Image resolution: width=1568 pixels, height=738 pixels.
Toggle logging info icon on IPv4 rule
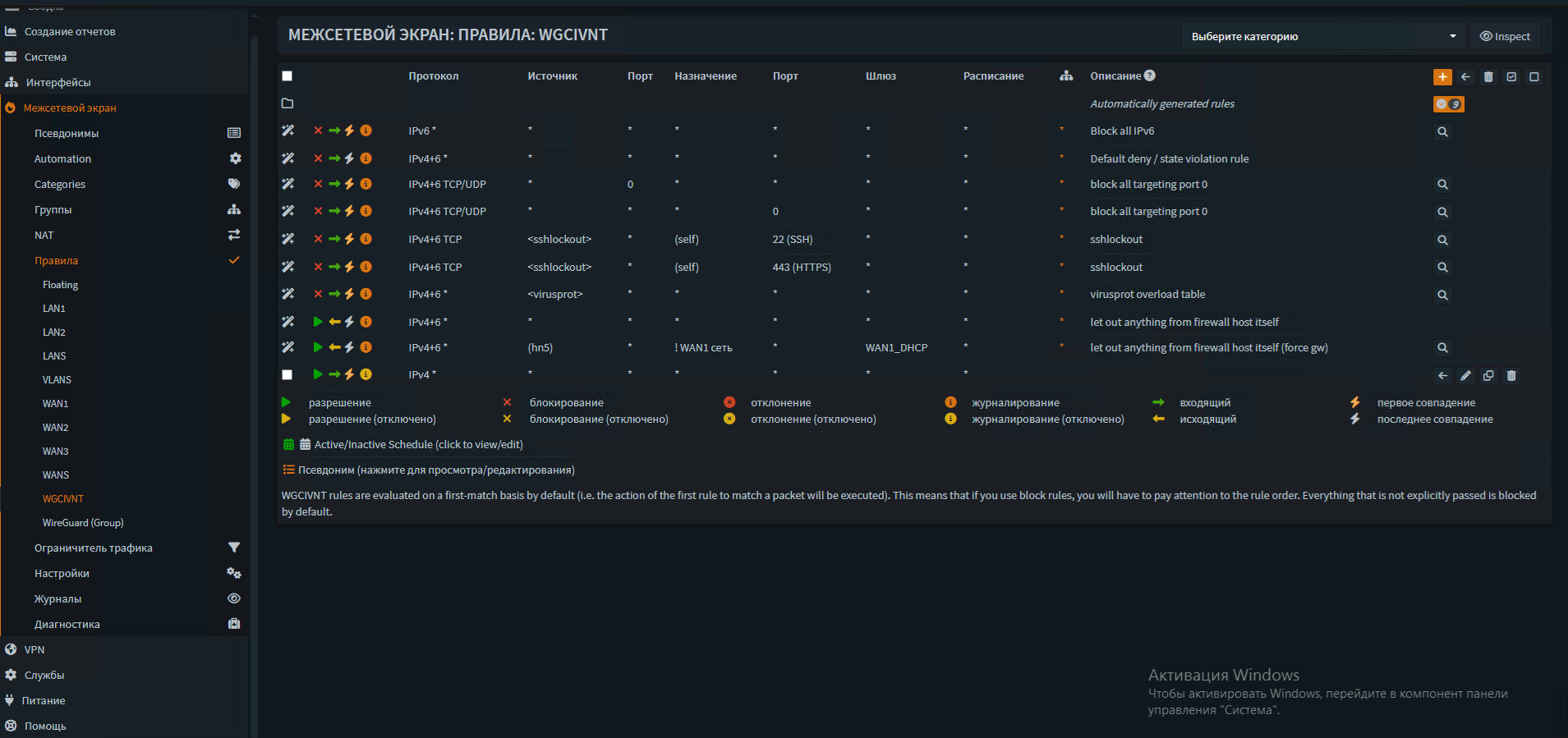pyautogui.click(x=366, y=374)
